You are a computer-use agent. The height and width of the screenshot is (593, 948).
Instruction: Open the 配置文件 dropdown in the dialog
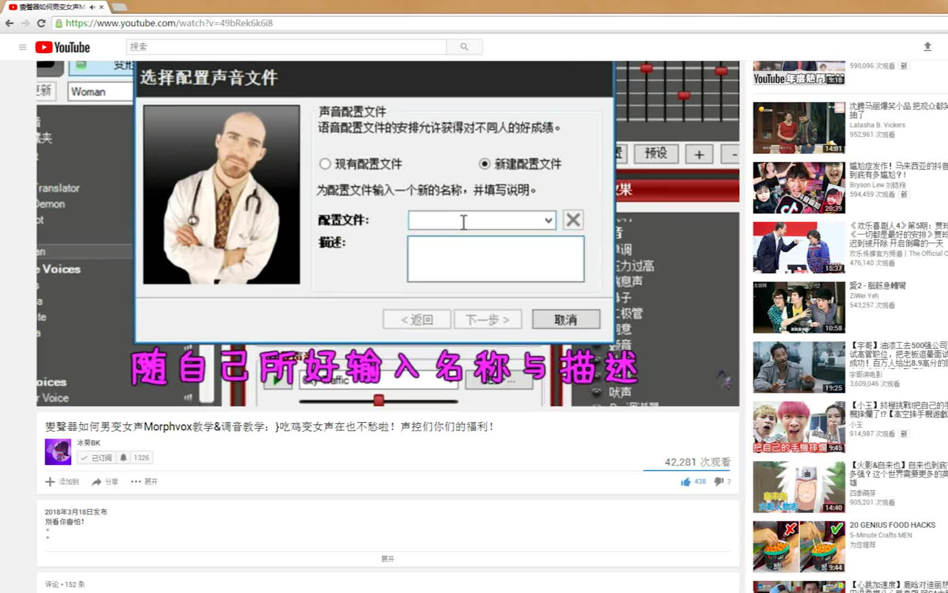tap(548, 220)
